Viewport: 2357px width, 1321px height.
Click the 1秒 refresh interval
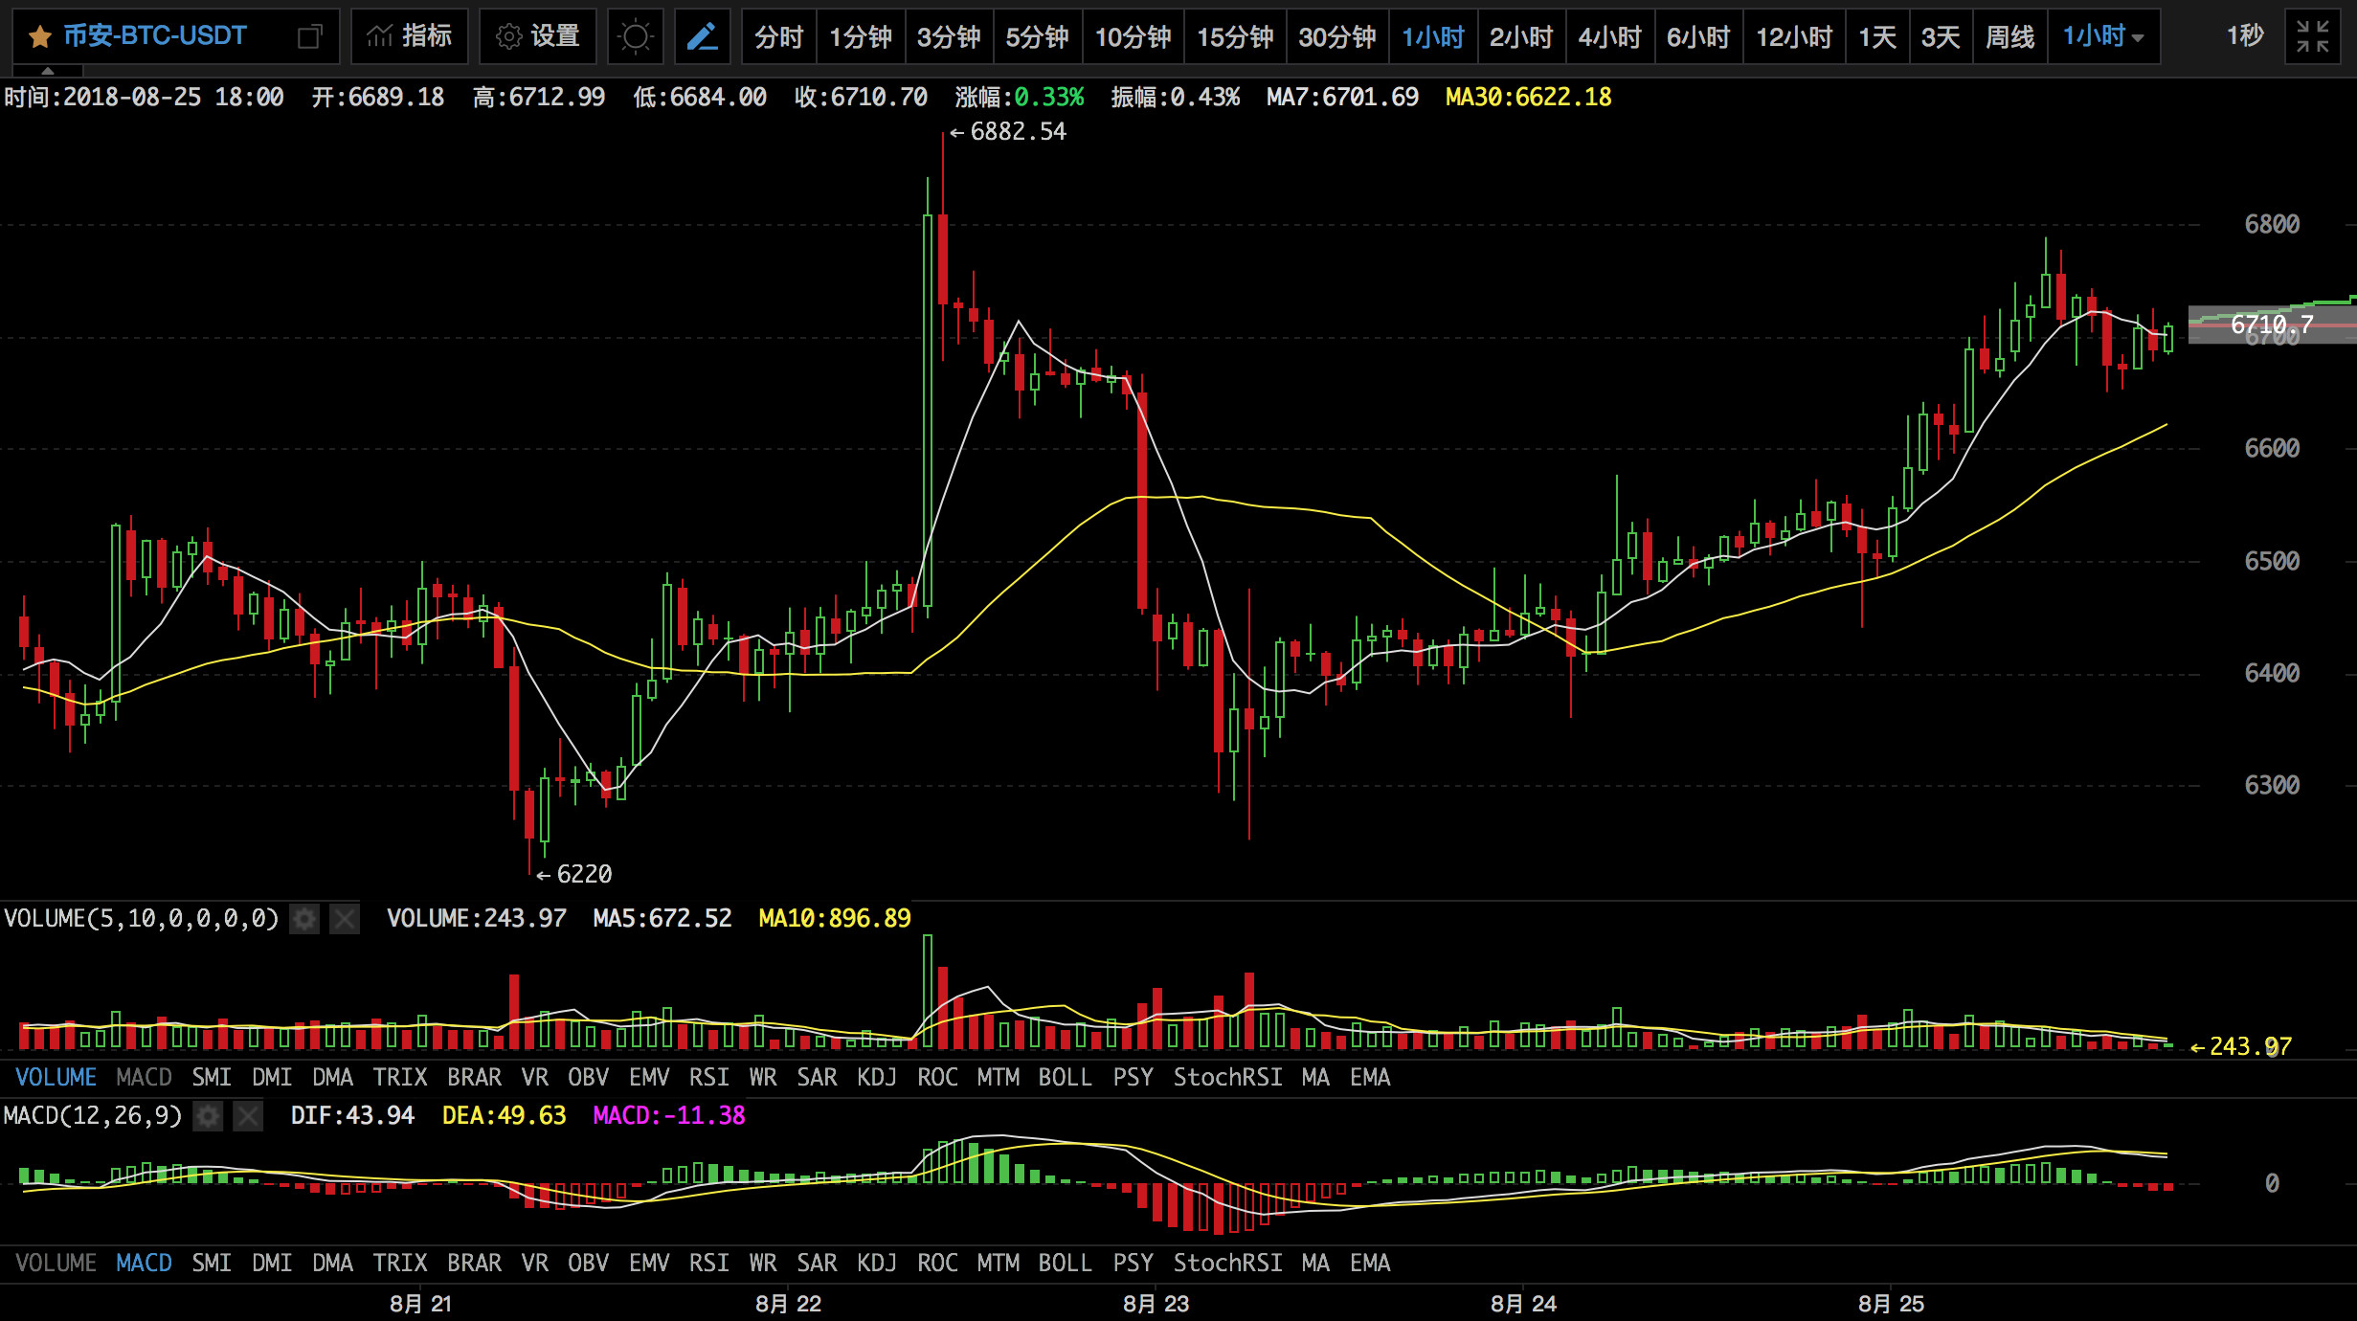pos(2244,37)
